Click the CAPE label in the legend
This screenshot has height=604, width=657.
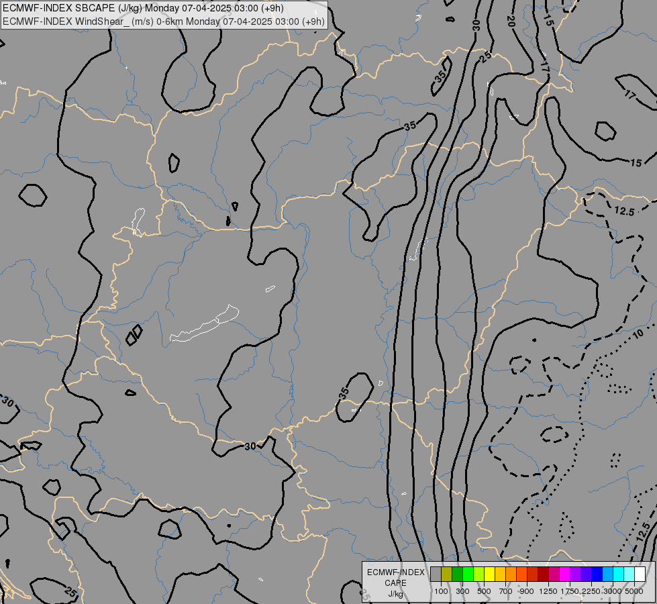[x=395, y=583]
